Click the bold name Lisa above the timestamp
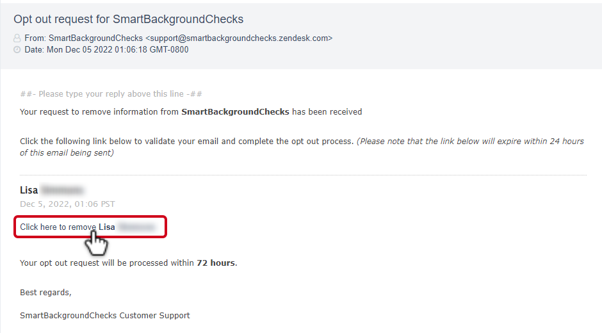The height and width of the screenshot is (333, 602). pos(29,190)
